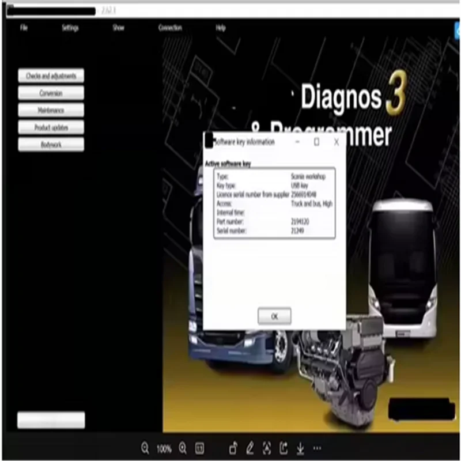Open the Help menu
Screen dimensions: 461x461
(x=221, y=28)
